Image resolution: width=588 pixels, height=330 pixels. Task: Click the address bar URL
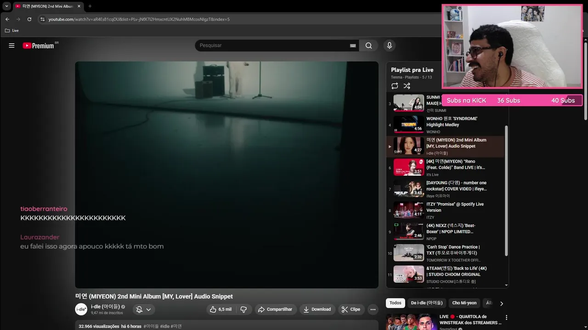click(x=139, y=19)
